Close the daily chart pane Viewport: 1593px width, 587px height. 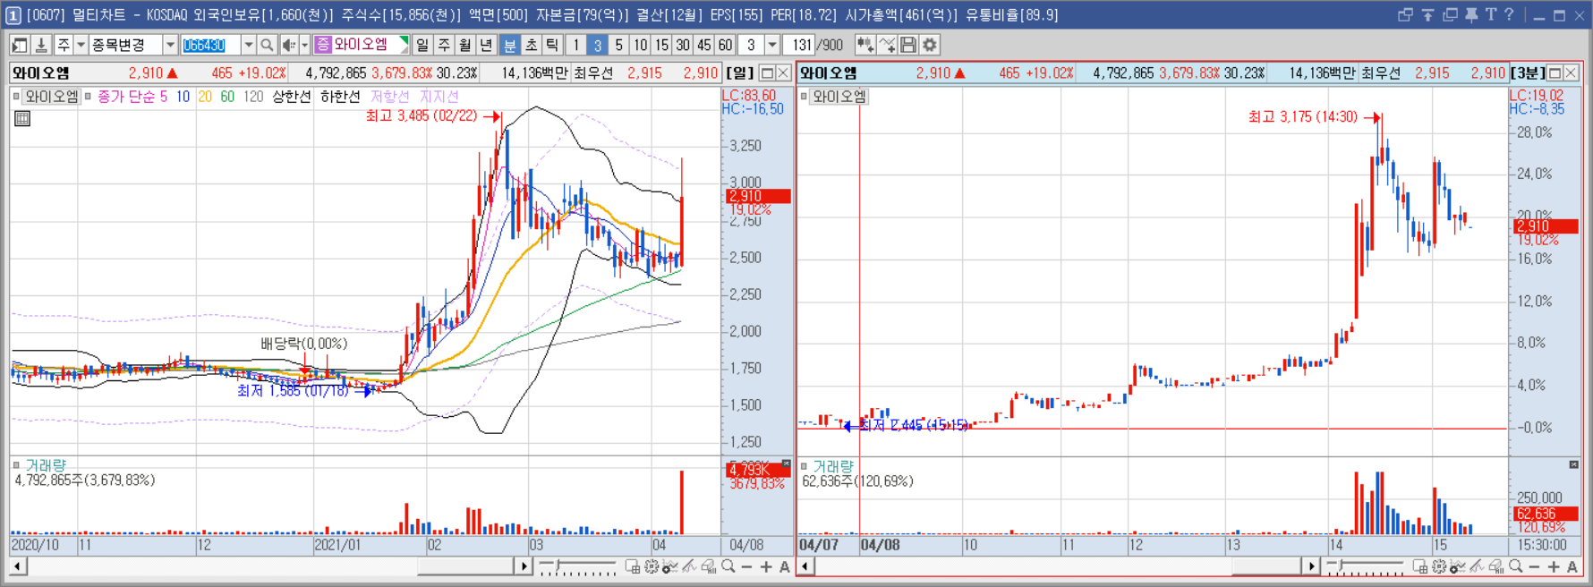coord(783,73)
